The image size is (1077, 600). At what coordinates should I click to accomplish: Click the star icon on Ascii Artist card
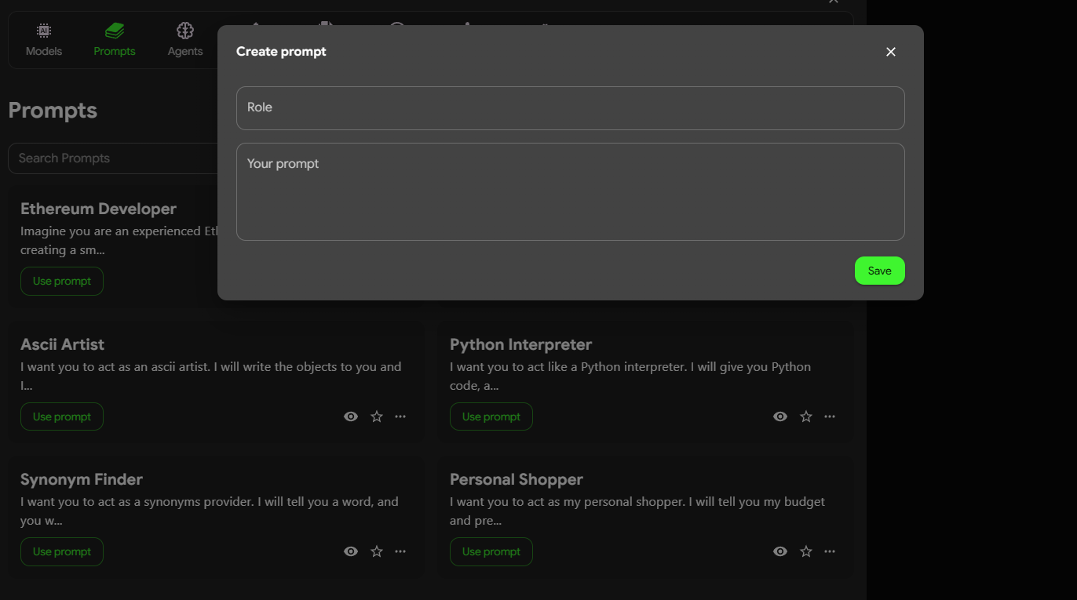376,416
